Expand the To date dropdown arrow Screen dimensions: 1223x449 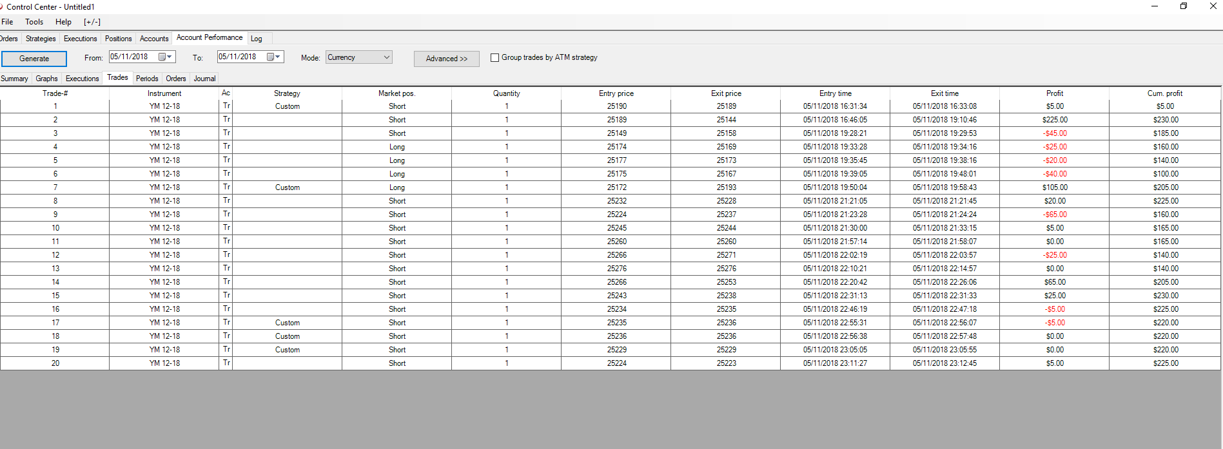click(278, 57)
